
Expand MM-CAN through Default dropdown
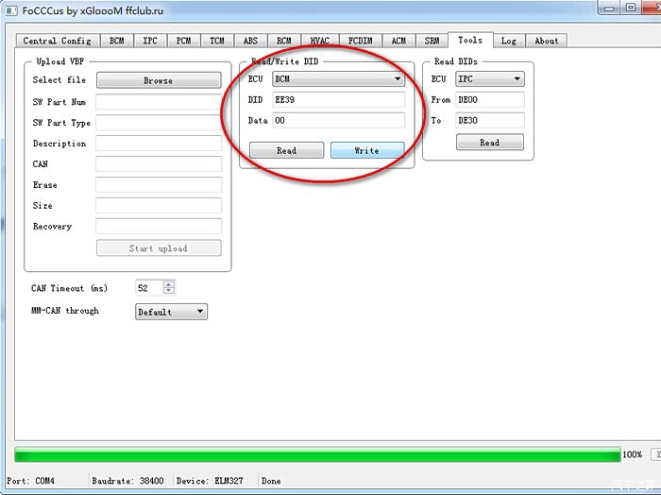[171, 312]
